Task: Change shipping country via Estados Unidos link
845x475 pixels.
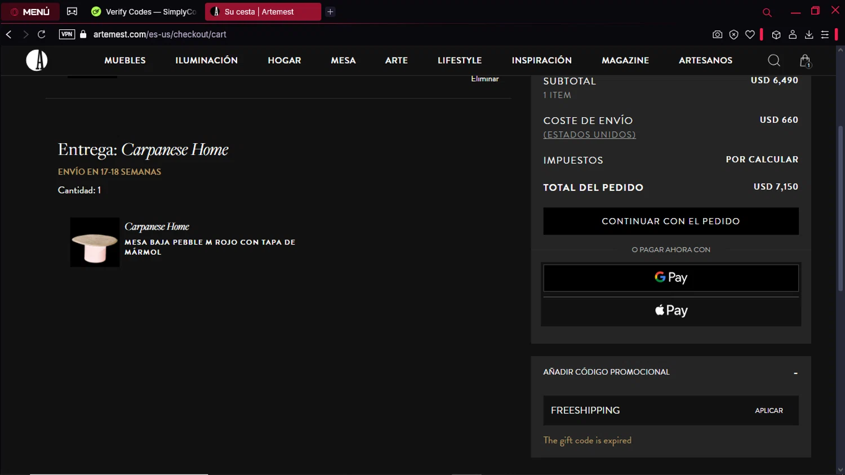Action: pos(589,135)
